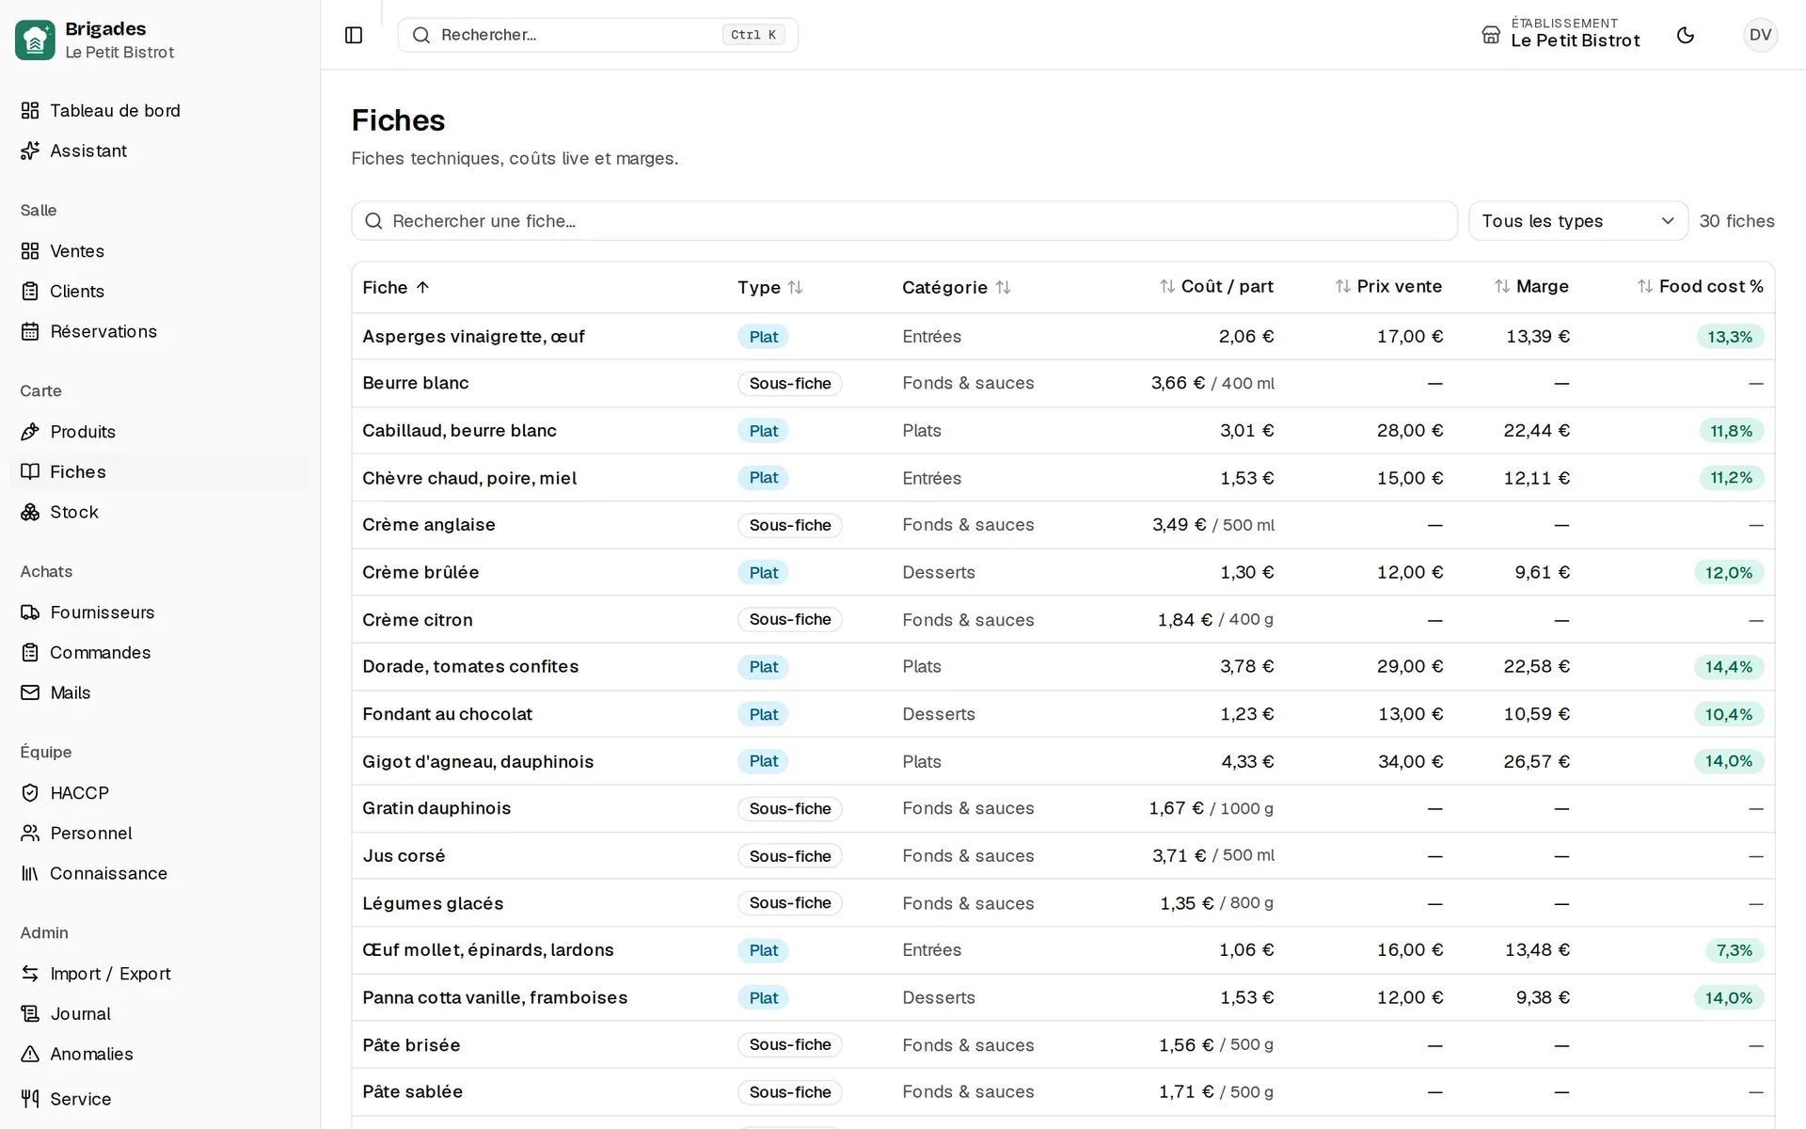Image resolution: width=1806 pixels, height=1129 pixels.
Task: Open the Panna cotta vanille, framboises row
Action: pyautogui.click(x=1063, y=997)
